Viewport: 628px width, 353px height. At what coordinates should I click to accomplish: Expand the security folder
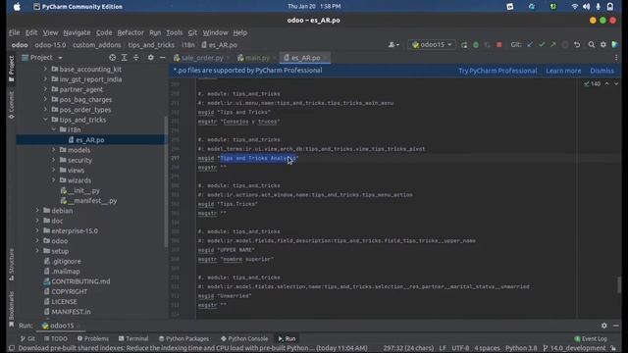(54, 160)
